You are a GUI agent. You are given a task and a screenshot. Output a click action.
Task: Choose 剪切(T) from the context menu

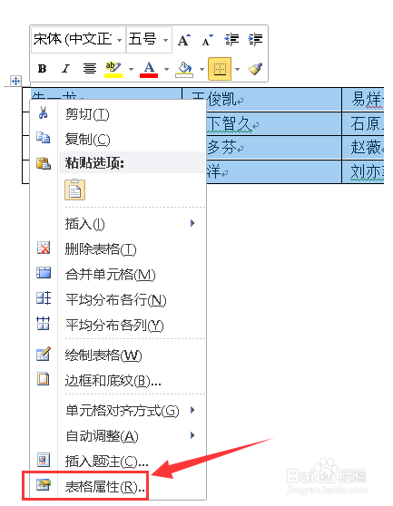pyautogui.click(x=117, y=114)
